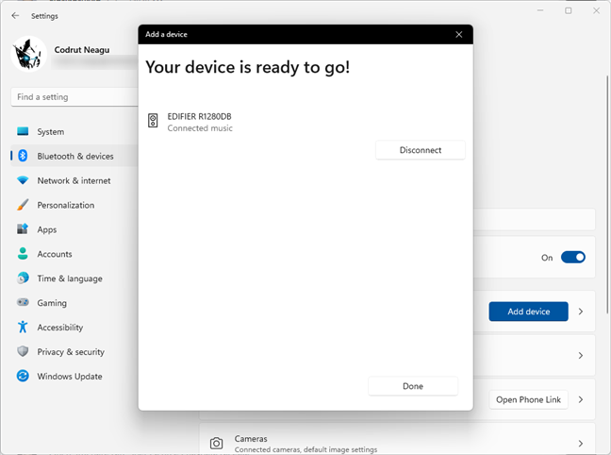Click the Cameras label in settings list
The width and height of the screenshot is (611, 455).
[x=251, y=439]
